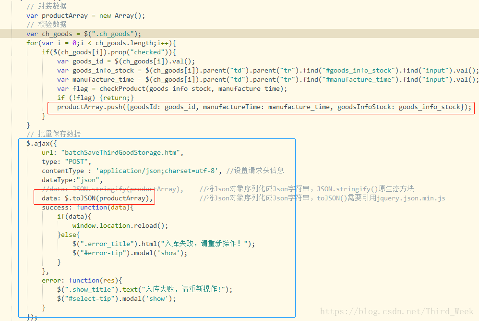The height and width of the screenshot is (321, 479).
Task: Click the comment '// 封装数据'
Action: tap(47, 6)
